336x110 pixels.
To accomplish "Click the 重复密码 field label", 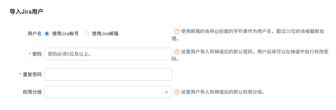I will (x=32, y=74).
